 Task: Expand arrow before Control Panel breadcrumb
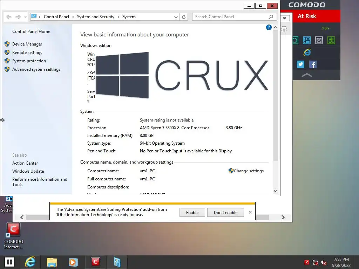click(x=40, y=17)
